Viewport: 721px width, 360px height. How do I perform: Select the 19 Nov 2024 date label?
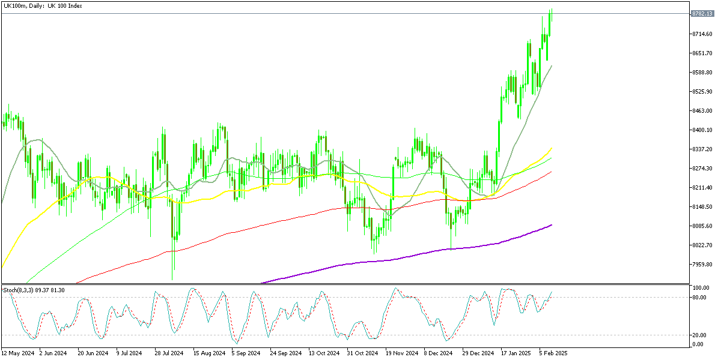(401, 354)
